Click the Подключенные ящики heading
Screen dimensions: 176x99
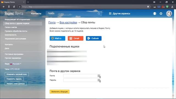click(x=64, y=46)
